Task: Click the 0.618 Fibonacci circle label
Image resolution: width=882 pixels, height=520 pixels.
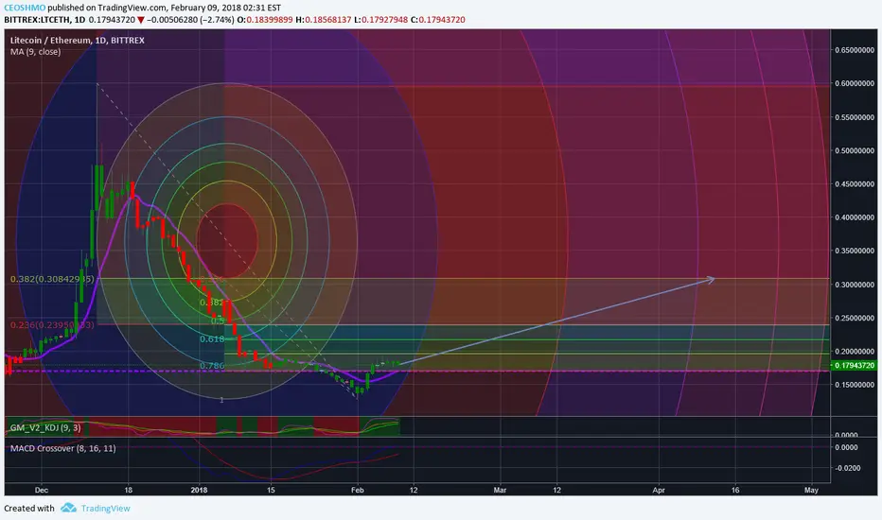Action: (x=212, y=339)
